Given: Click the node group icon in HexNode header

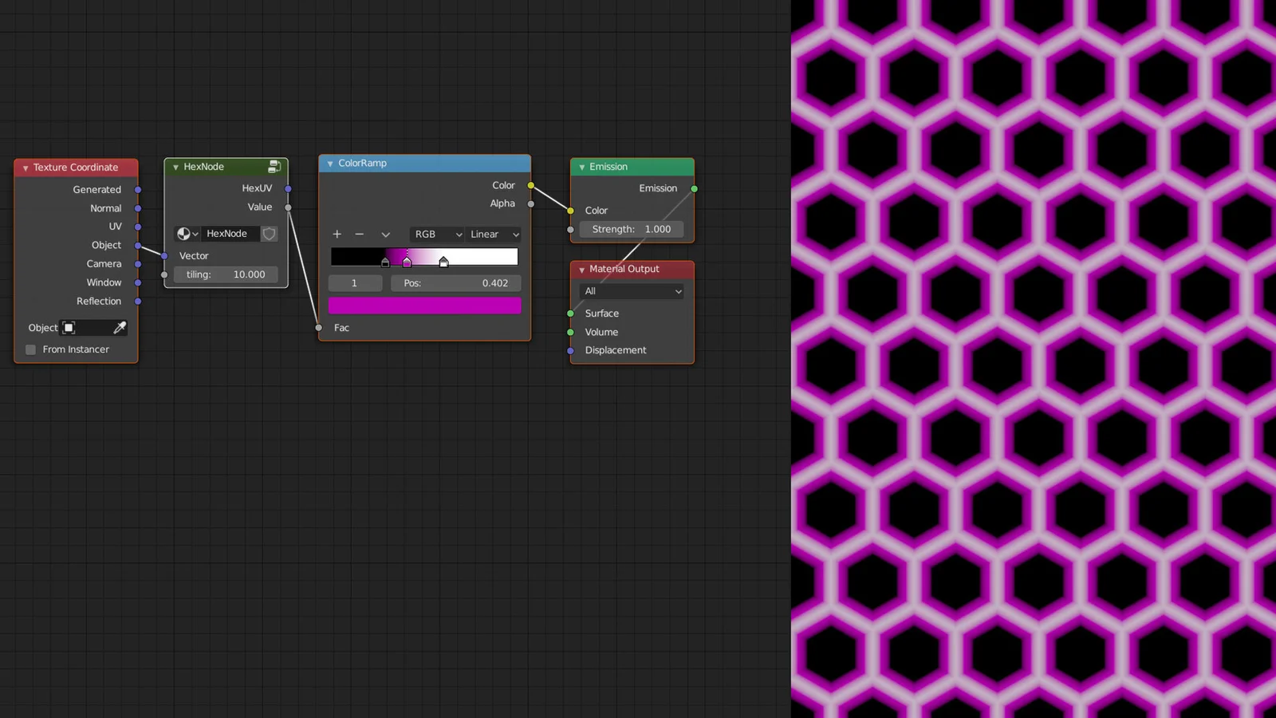Looking at the screenshot, I should [x=274, y=167].
